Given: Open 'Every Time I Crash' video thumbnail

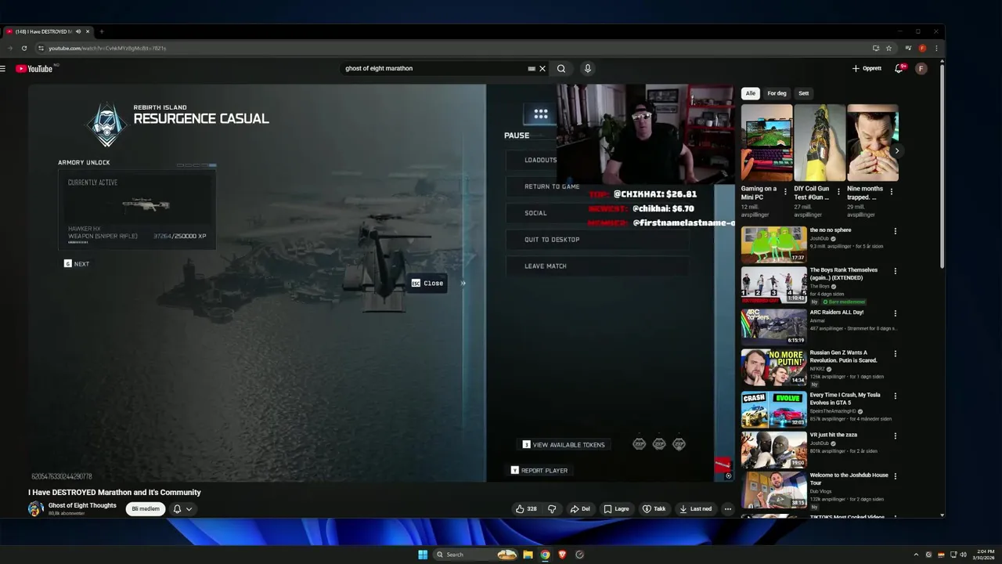Looking at the screenshot, I should 773,409.
